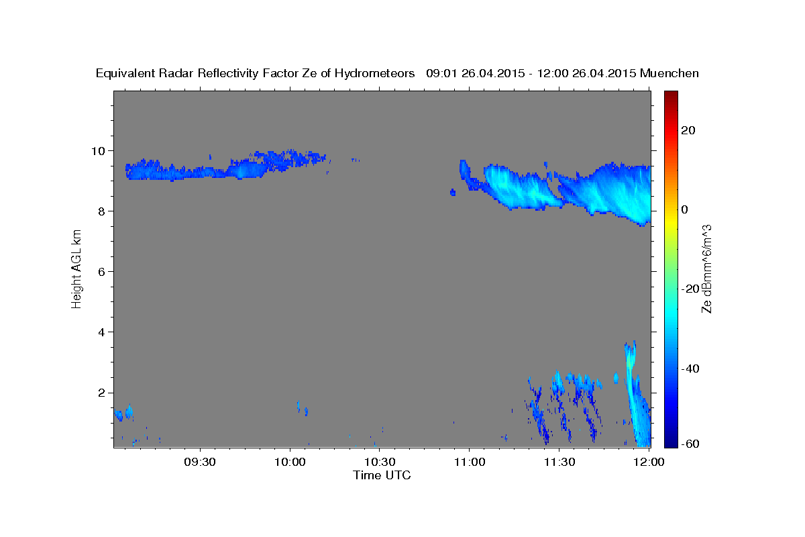Click the height axis label '10'
Viewport: 805px width, 537px height.
click(99, 150)
